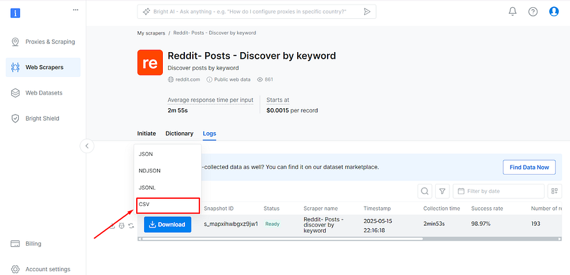Click the views eye icon
This screenshot has width=570, height=275.
[x=260, y=80]
